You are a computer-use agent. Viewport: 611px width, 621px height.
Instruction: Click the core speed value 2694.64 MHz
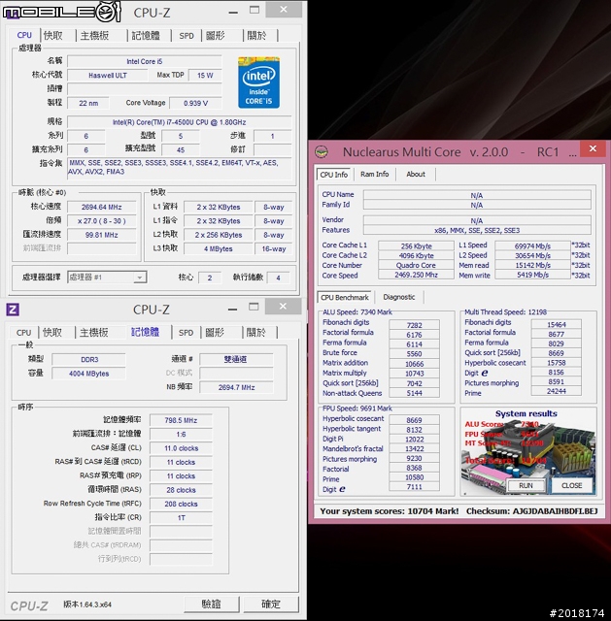[x=101, y=207]
